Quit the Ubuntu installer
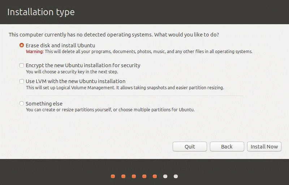This screenshot has width=289, height=185. (190, 146)
